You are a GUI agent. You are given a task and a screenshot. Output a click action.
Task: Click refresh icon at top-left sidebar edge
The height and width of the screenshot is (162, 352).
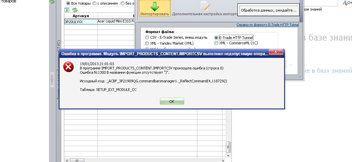tap(52, 2)
